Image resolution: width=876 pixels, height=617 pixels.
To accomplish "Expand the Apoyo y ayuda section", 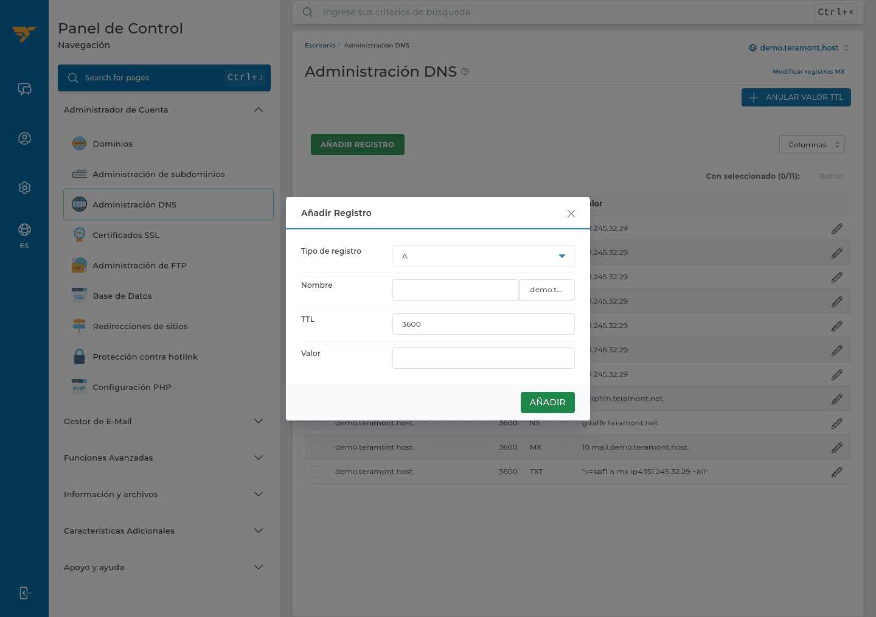I will click(x=164, y=568).
